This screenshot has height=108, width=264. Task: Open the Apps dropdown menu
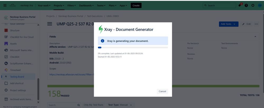coord(123,6)
